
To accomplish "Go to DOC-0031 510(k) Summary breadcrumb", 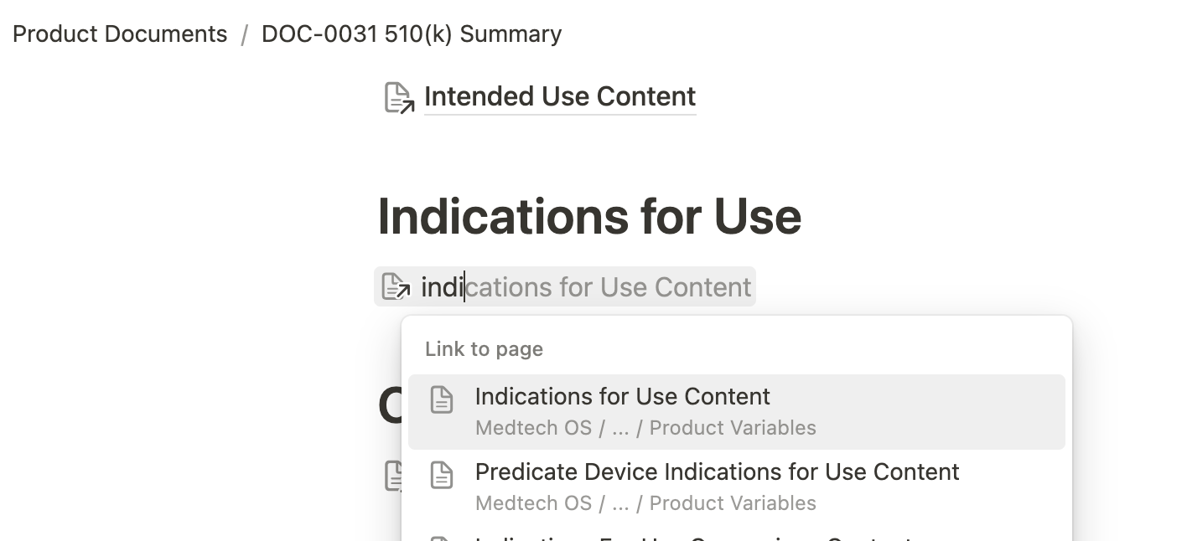I will [x=411, y=34].
